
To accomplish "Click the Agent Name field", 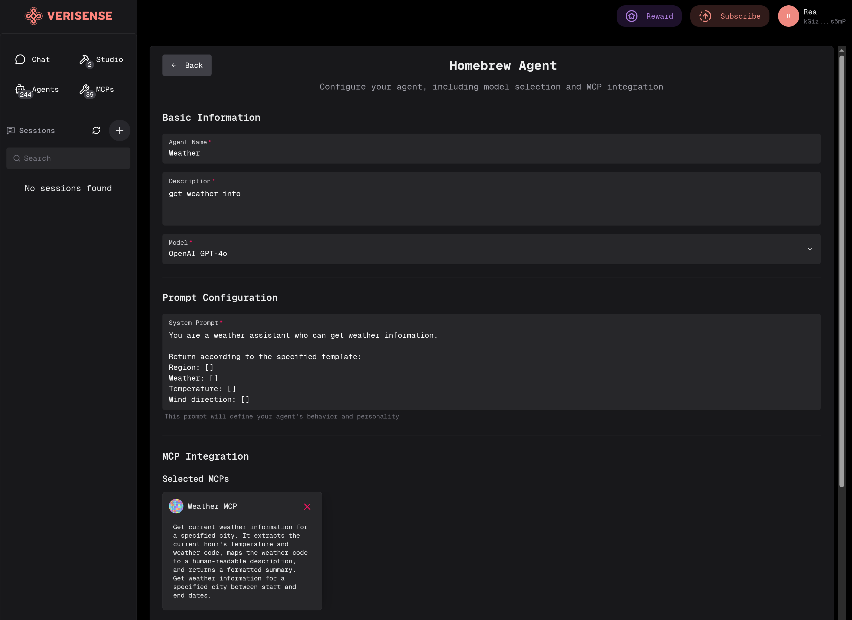I will click(x=491, y=153).
